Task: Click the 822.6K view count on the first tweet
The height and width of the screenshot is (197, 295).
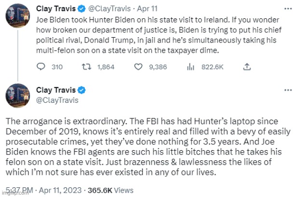Action: (211, 67)
